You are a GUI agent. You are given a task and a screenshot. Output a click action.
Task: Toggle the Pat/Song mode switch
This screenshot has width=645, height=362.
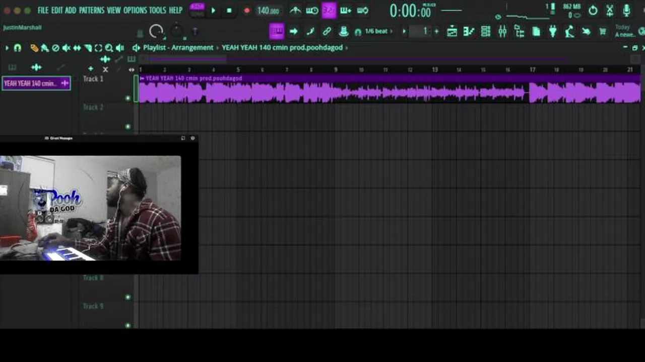(198, 10)
